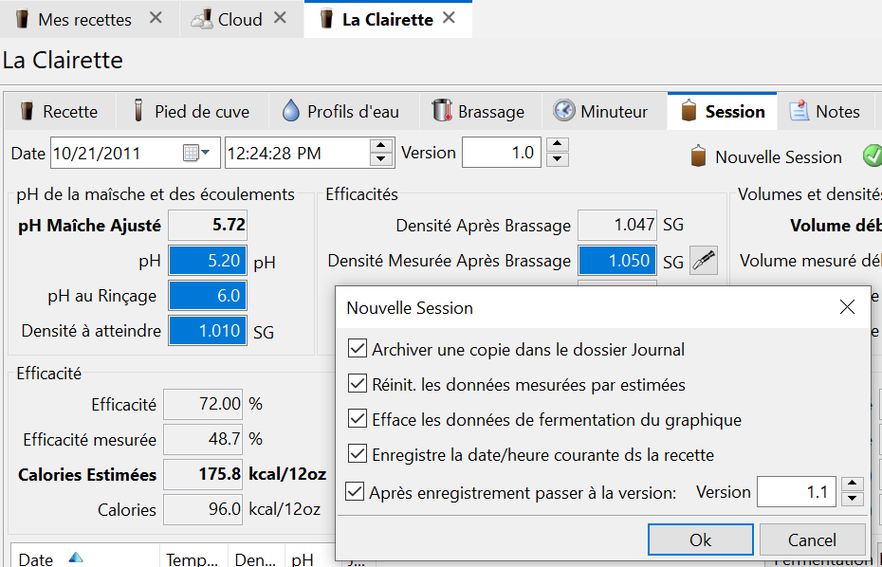Close the Cloud tab

(x=280, y=18)
